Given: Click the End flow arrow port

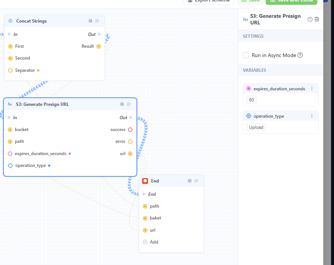Looking at the screenshot, I should point(144,194).
